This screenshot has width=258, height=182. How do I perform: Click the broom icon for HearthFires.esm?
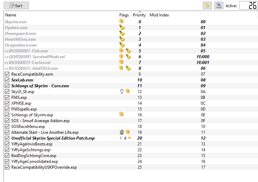click(x=122, y=39)
